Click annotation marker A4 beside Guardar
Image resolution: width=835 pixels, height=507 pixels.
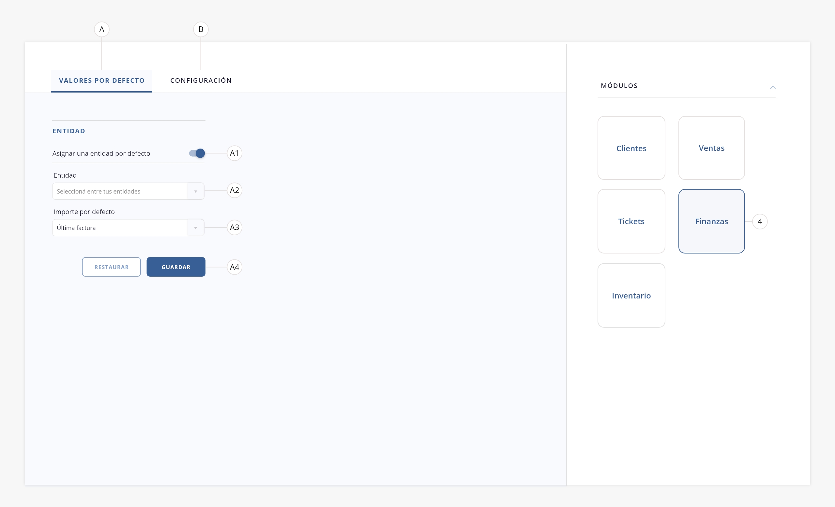coord(234,267)
